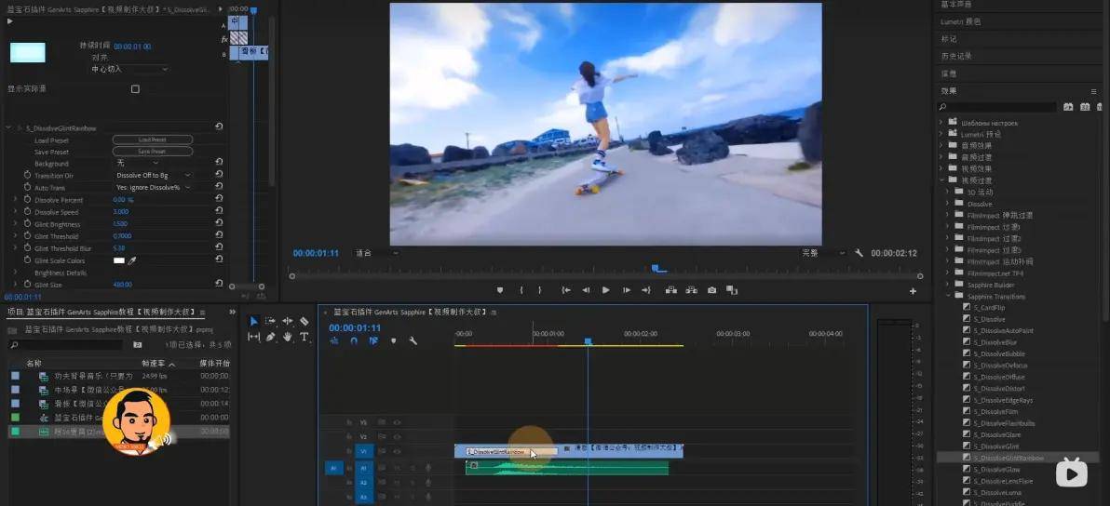Mark Out point bracket
This screenshot has width=1110, height=506.
[539, 290]
